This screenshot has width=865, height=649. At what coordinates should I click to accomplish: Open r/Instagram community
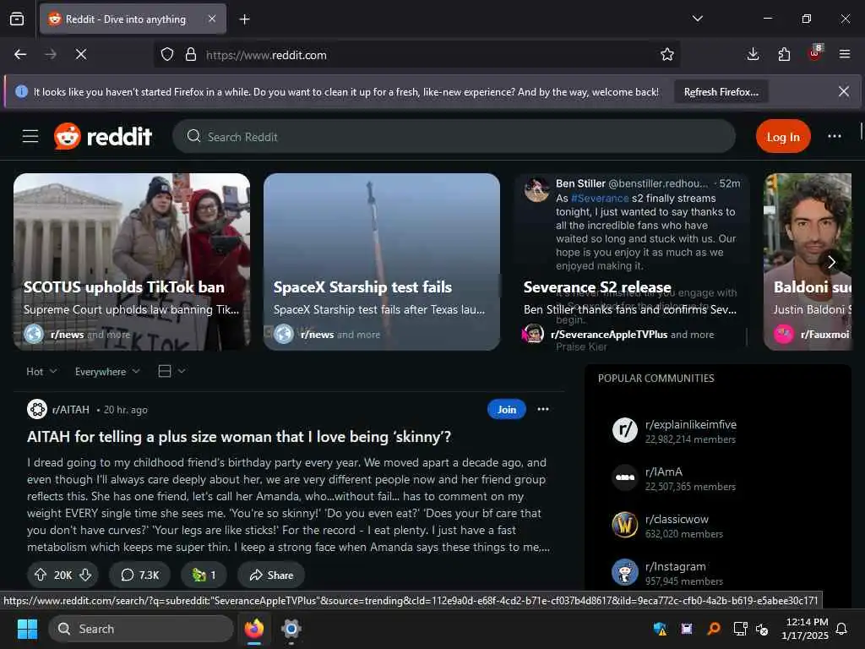(x=675, y=567)
